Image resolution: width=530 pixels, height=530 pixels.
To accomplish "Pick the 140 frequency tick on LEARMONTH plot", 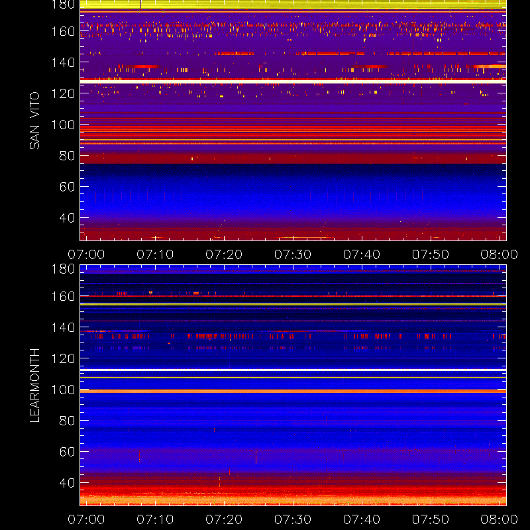I will 63,327.
